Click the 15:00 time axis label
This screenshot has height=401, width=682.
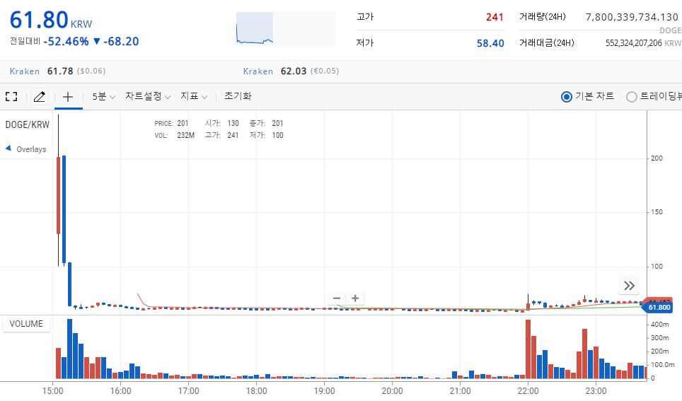pyautogui.click(x=52, y=390)
